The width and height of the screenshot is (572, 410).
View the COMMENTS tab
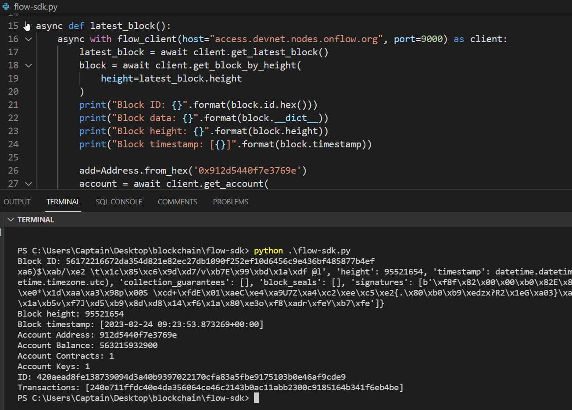(x=177, y=202)
